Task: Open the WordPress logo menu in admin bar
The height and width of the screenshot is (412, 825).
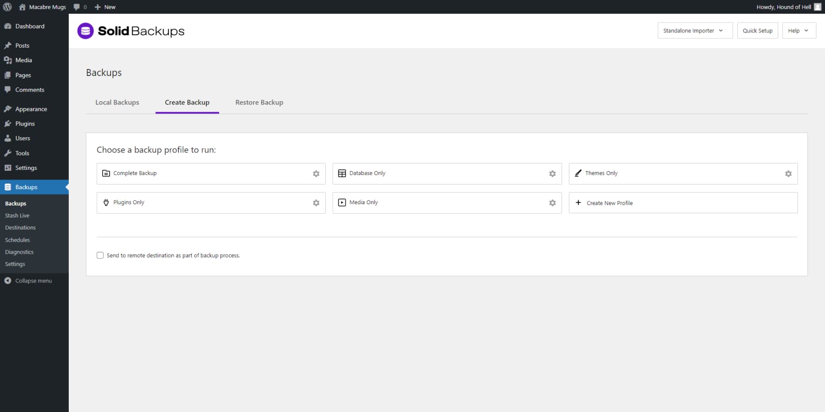Action: (x=7, y=7)
